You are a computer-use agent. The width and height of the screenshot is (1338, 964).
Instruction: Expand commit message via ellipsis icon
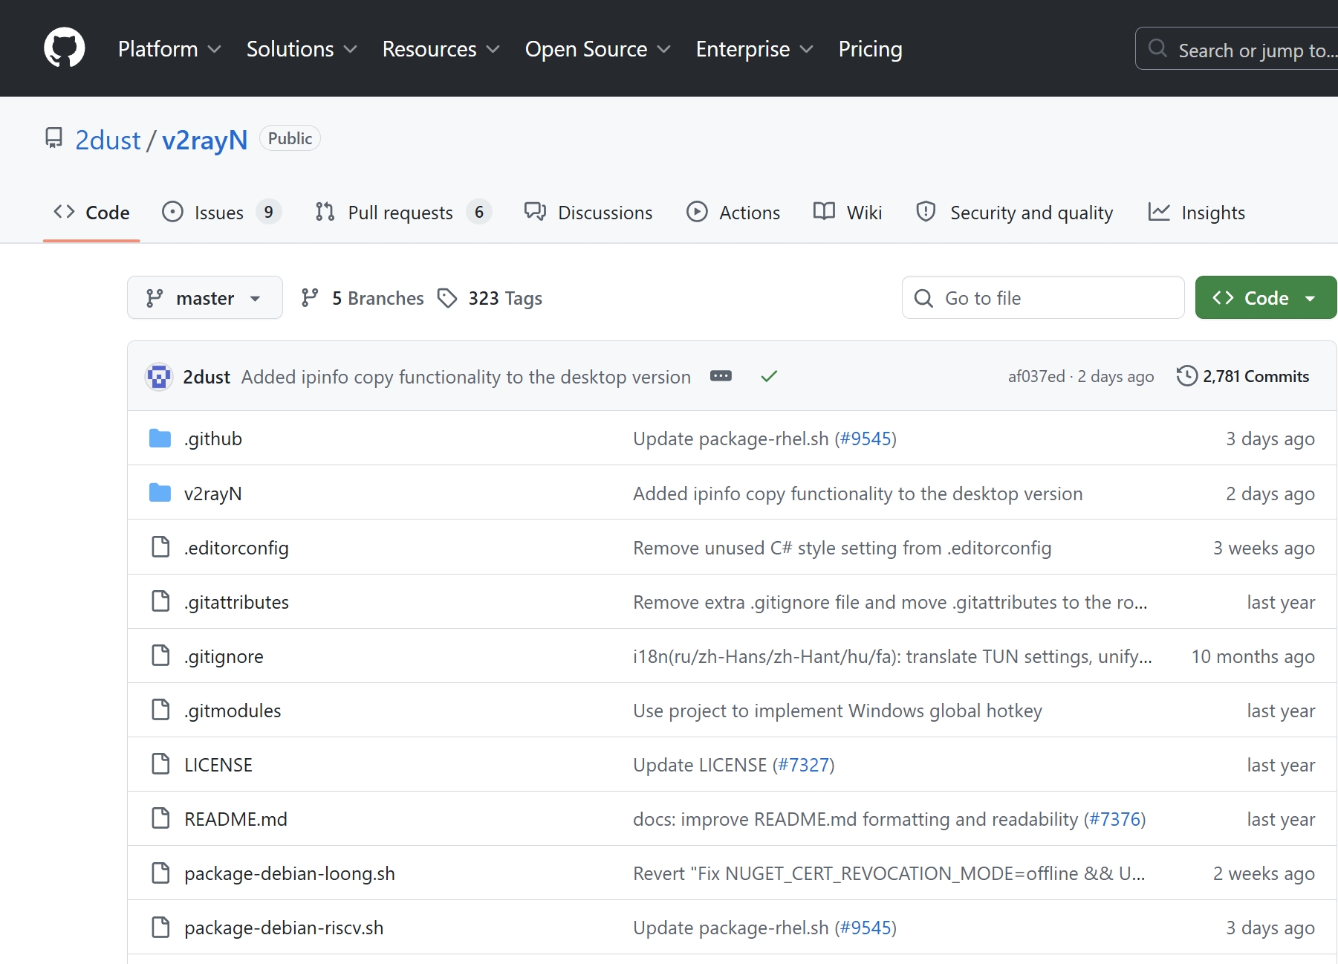[721, 376]
